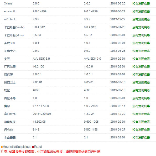Image resolution: width=156 pixels, height=156 pixels.
Task: Select the 奇虎360 engine name
Action: click(9, 43)
